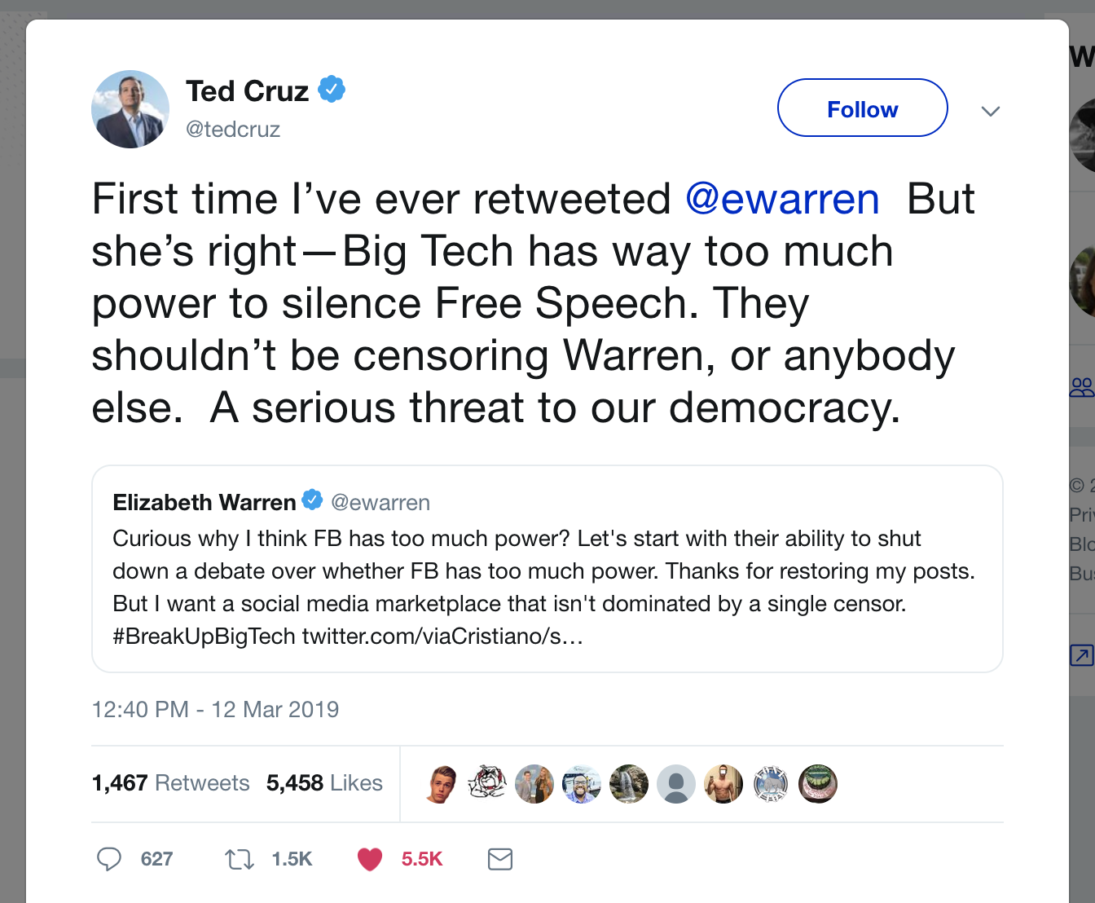Reply to Ted Cruz's tweet

[x=108, y=859]
